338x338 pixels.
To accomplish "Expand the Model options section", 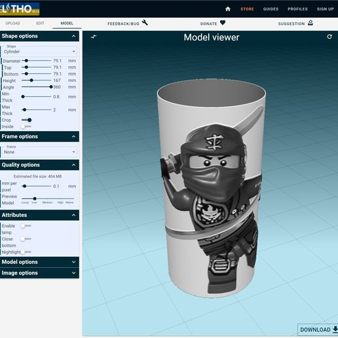I will 39,262.
